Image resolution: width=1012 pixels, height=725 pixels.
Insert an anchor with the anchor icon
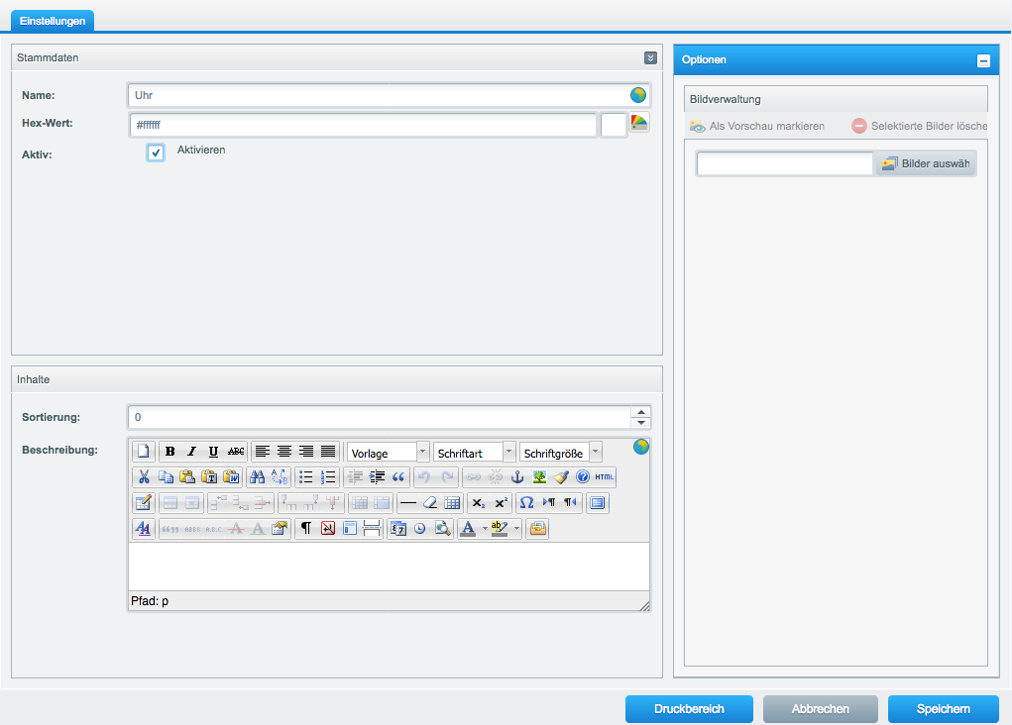(x=516, y=476)
